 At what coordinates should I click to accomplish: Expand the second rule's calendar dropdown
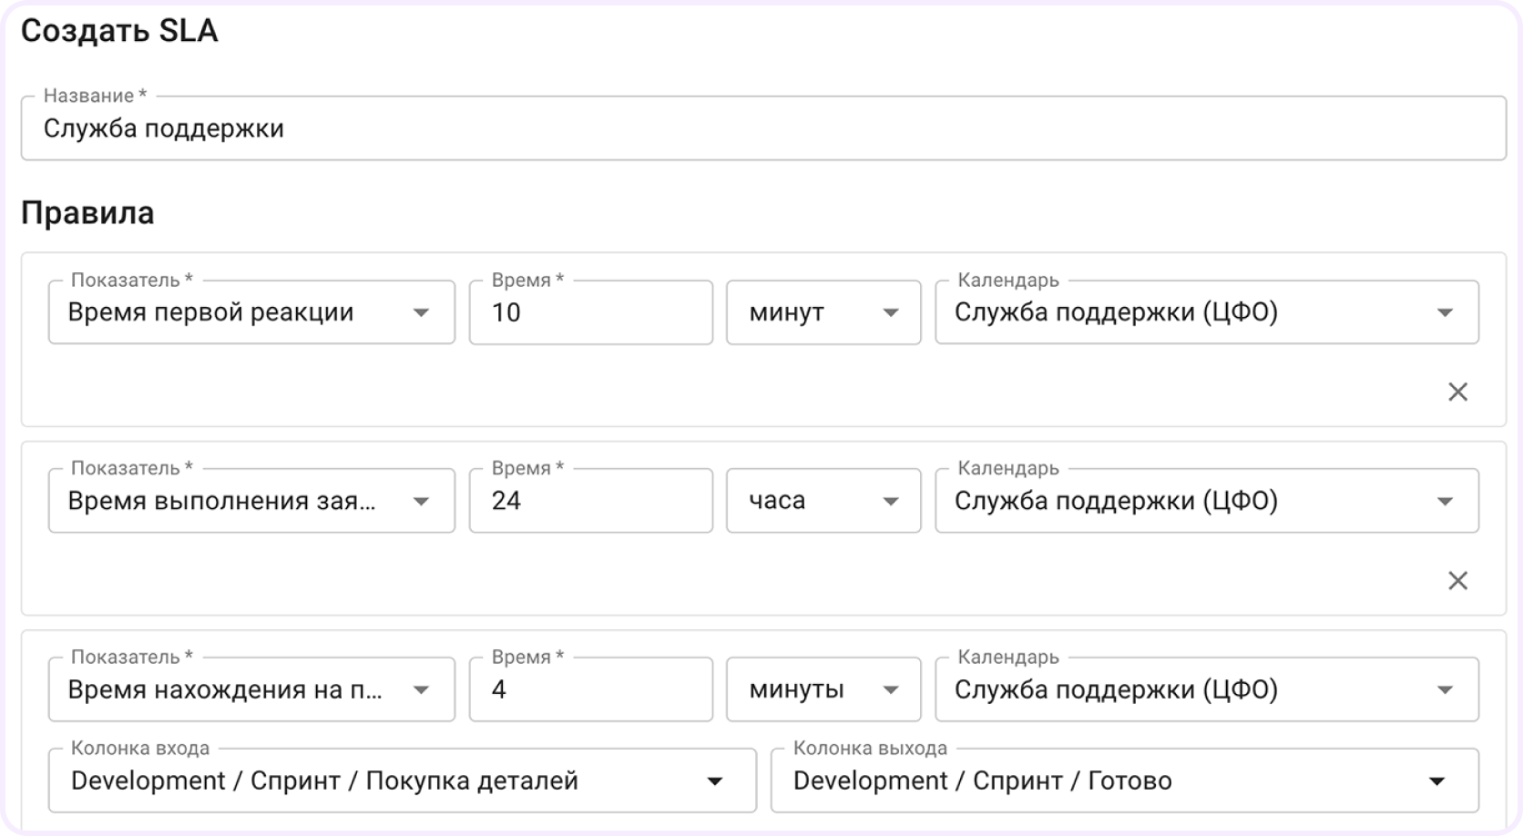coord(1206,501)
